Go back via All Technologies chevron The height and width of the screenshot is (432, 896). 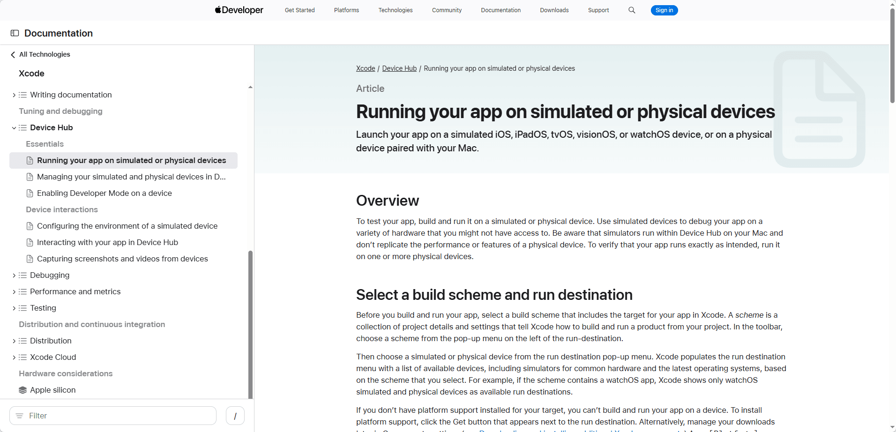point(13,54)
